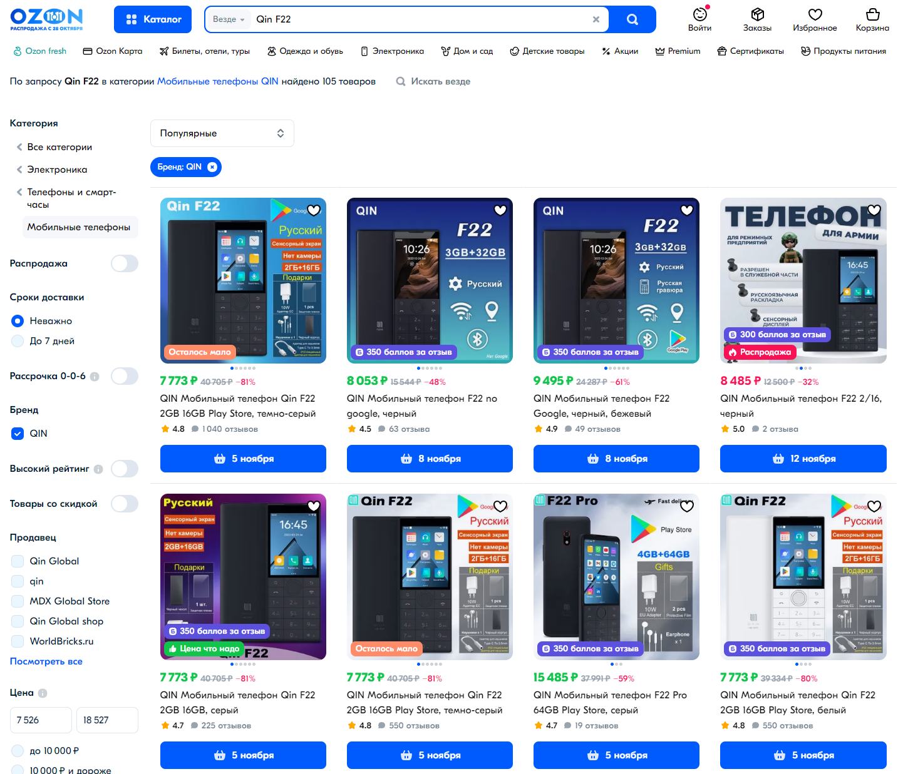Toggle the Товары со скидкой switch
The width and height of the screenshot is (903, 774).
point(125,504)
